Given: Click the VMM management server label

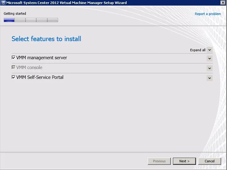Looking at the screenshot, I should (41, 58).
